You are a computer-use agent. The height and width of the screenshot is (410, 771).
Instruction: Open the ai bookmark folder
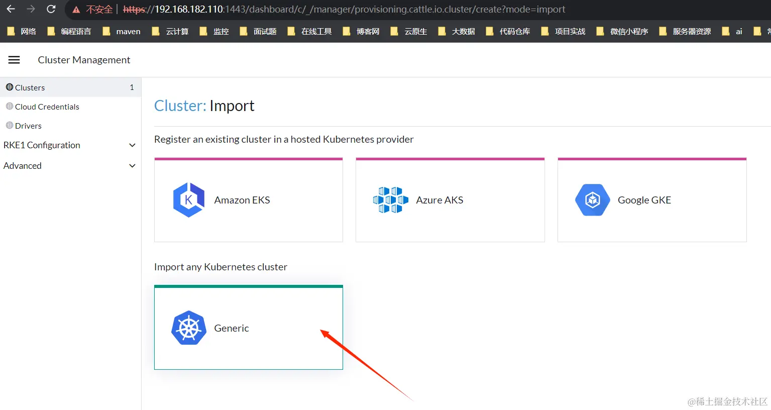(x=732, y=31)
